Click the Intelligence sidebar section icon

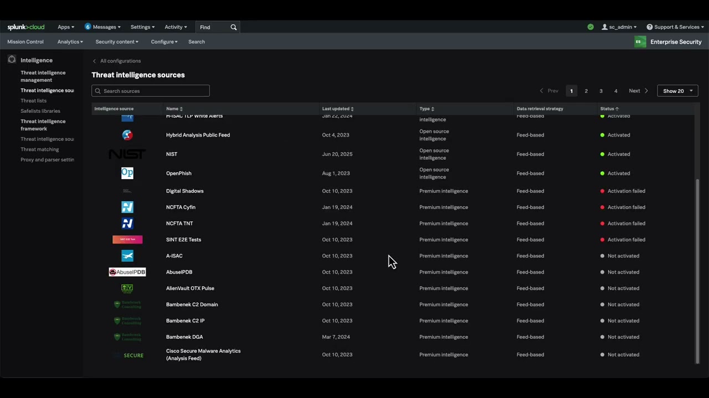[x=12, y=60]
